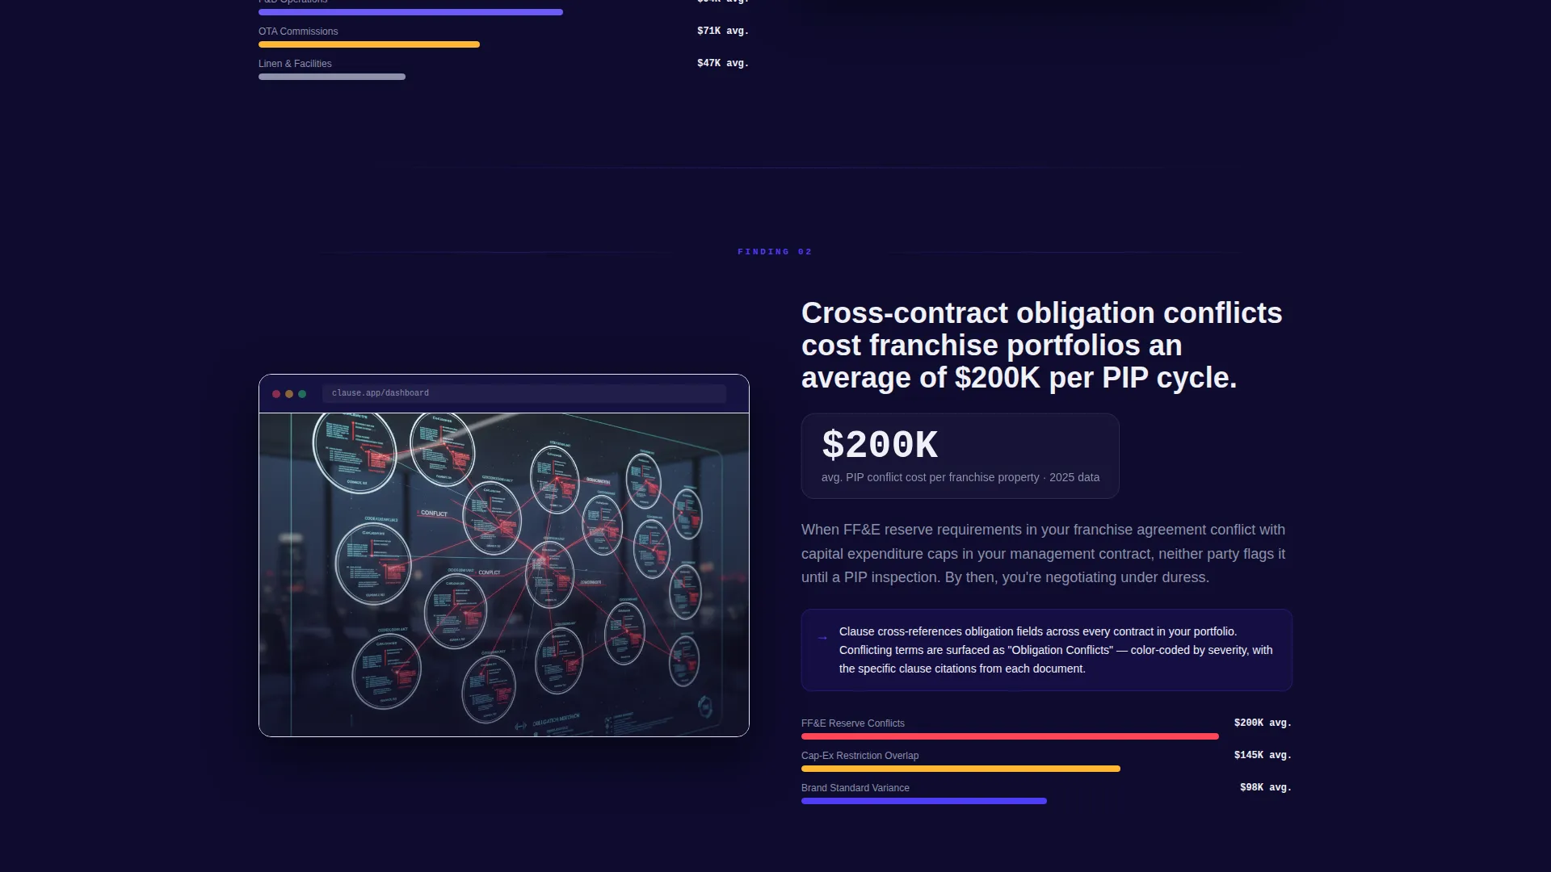Click the $71K avg. value

tap(723, 31)
